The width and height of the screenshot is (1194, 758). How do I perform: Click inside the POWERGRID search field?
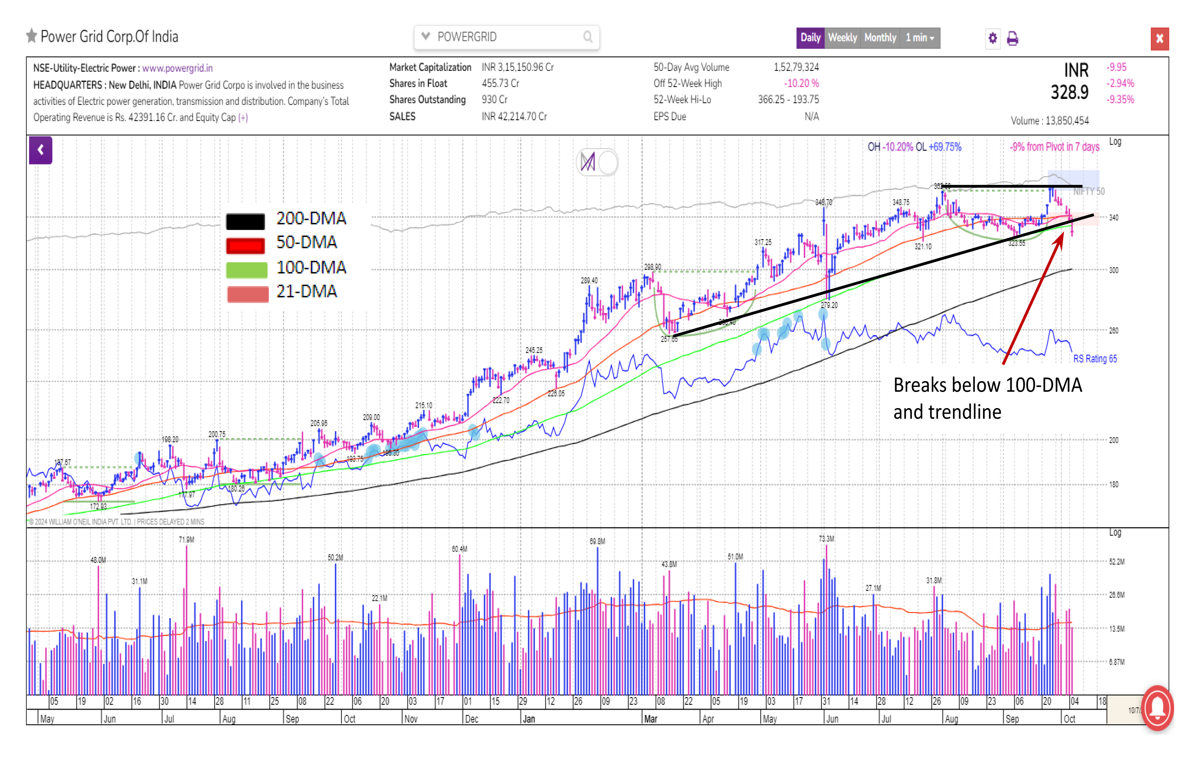point(496,36)
